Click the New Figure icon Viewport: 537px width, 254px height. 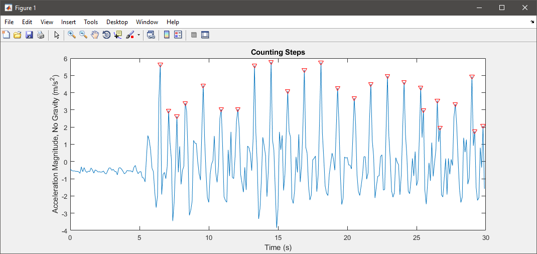click(x=6, y=35)
